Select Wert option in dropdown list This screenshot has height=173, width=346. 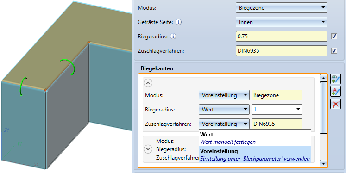click(x=255, y=138)
